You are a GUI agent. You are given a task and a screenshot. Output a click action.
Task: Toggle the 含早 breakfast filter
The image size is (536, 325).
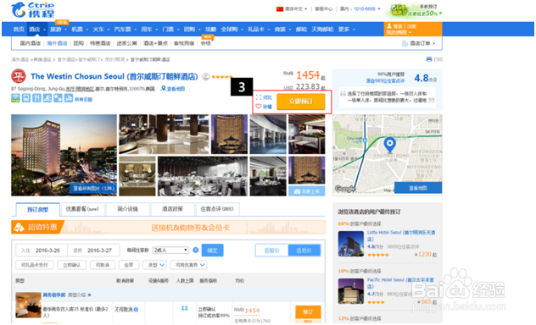click(x=129, y=265)
